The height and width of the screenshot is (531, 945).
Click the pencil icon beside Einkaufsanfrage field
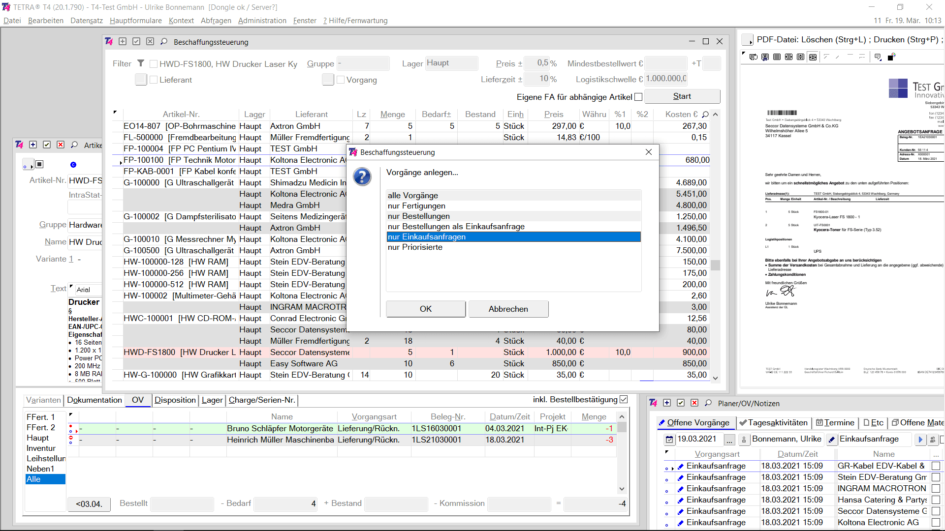pyautogui.click(x=832, y=440)
